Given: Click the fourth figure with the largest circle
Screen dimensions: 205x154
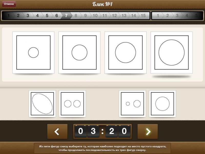Looking at the screenshot, I should point(171,53).
